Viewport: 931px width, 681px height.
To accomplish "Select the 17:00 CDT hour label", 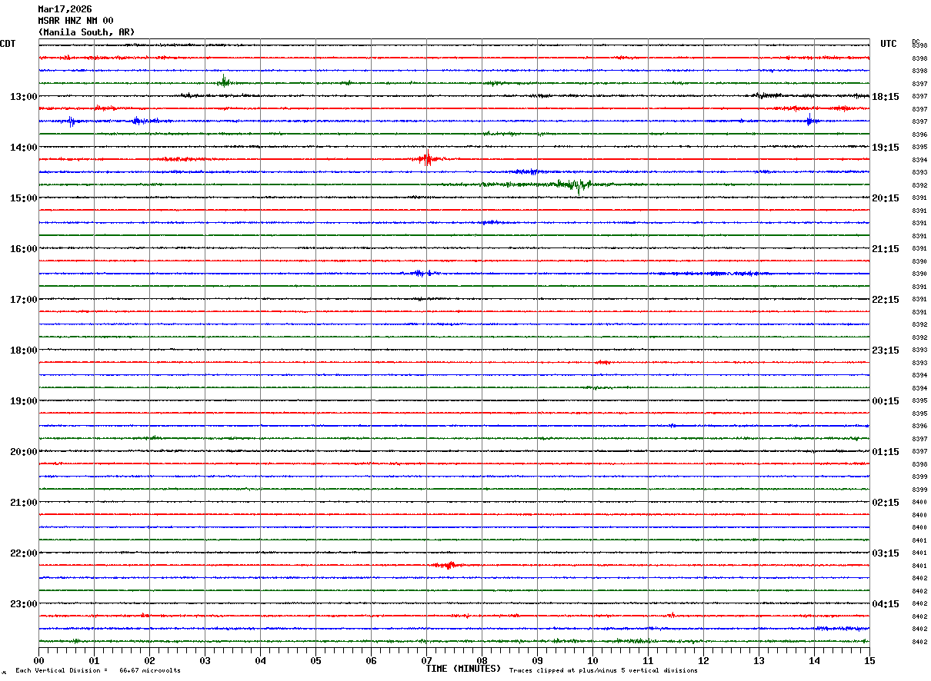I will (x=23, y=300).
